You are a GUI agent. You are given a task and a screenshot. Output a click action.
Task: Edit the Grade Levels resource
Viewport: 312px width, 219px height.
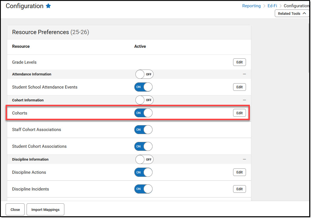click(x=239, y=62)
